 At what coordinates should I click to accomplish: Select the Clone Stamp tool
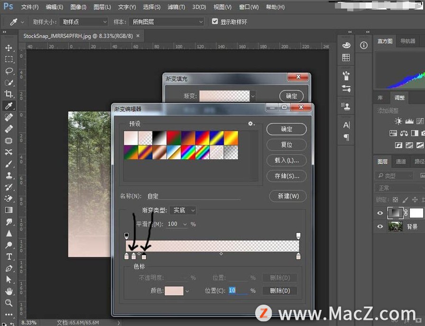pos(9,175)
